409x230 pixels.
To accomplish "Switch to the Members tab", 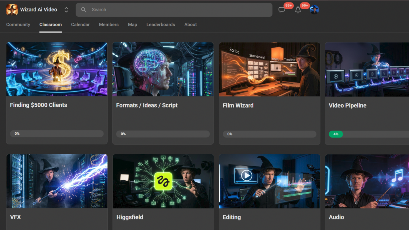I will [109, 25].
